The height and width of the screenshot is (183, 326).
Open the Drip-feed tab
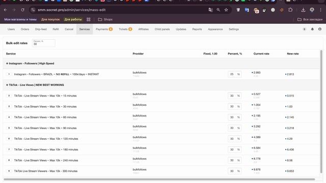click(x=41, y=29)
